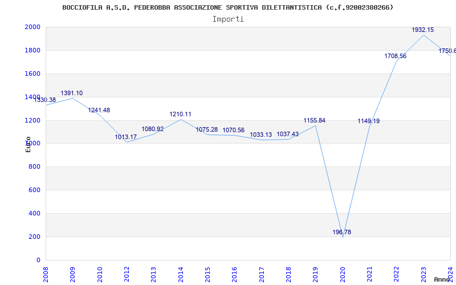456x285 pixels.
Task: Select the Bocciofila A.S.D. Pederobba chart title
Action: (227, 7)
